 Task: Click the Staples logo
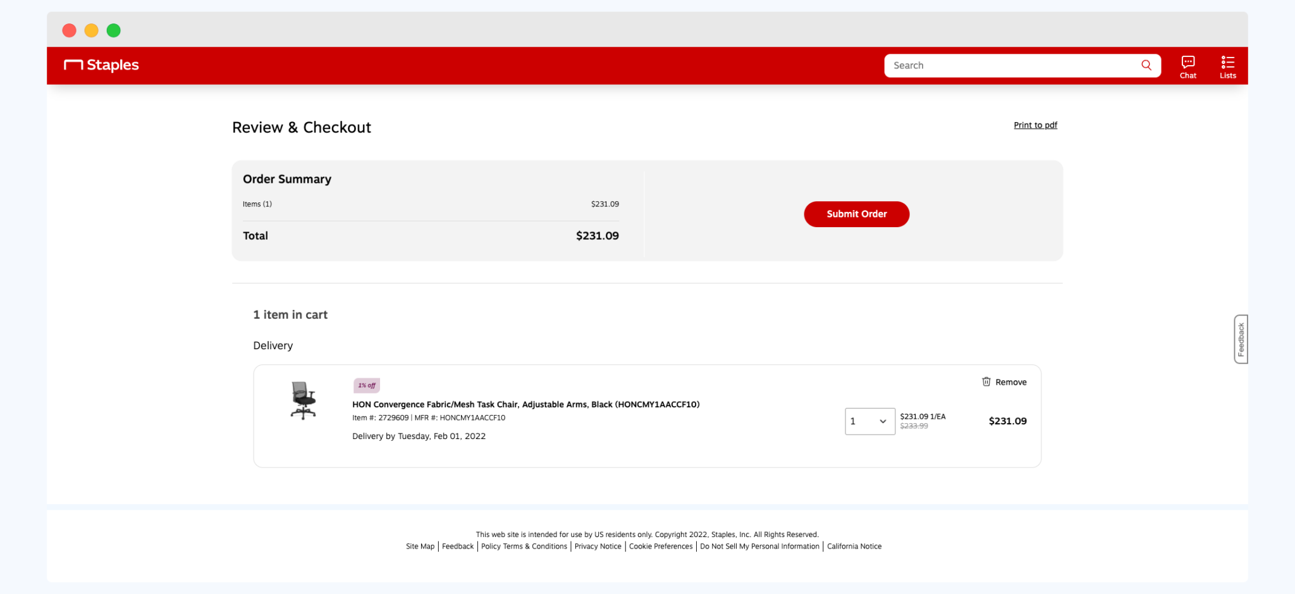(x=101, y=65)
